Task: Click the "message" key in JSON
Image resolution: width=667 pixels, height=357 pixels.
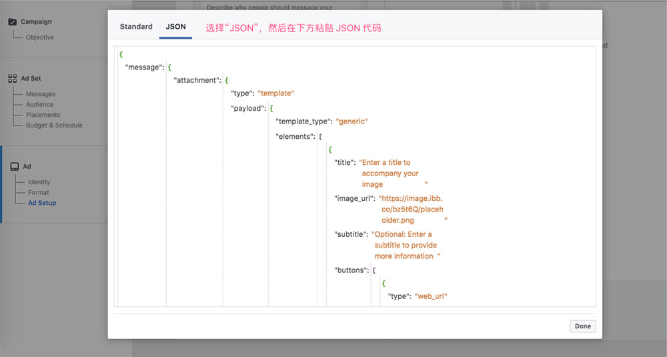Action: click(144, 67)
